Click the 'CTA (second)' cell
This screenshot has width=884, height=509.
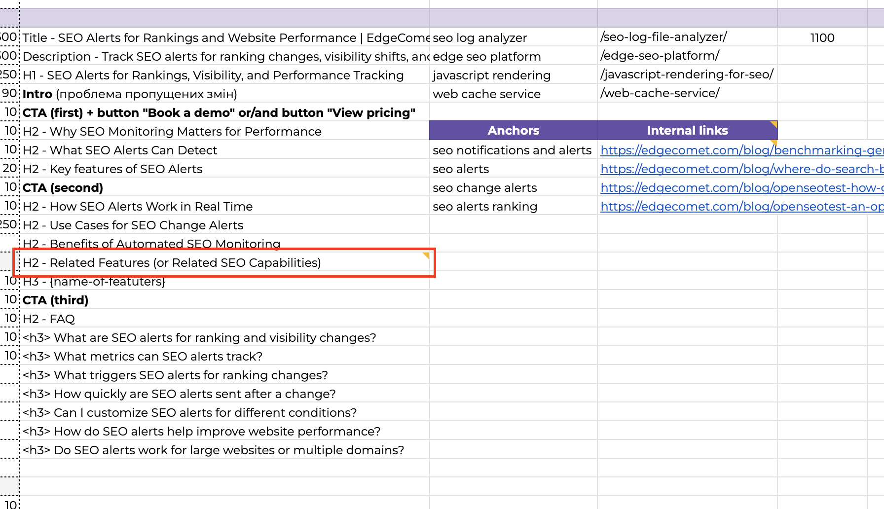224,187
